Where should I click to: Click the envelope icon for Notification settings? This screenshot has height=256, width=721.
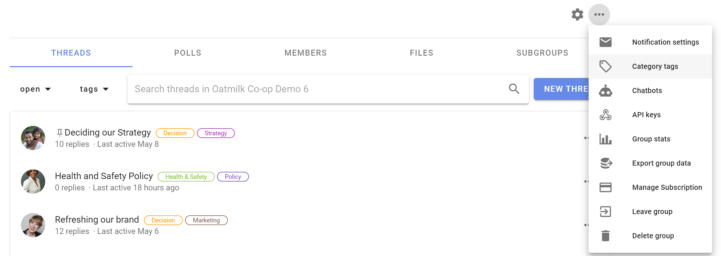pyautogui.click(x=605, y=42)
